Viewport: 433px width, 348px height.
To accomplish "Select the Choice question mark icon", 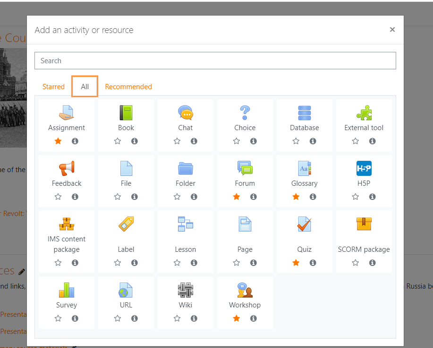I will (245, 113).
